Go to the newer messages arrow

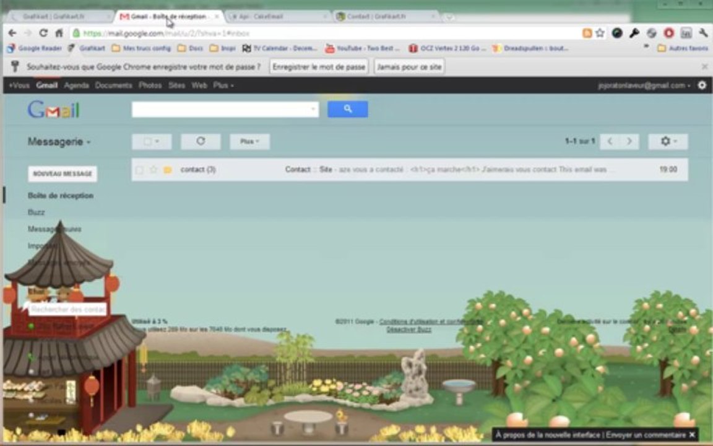(610, 141)
